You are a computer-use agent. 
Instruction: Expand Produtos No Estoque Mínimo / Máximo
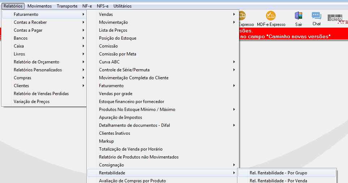[163, 110]
